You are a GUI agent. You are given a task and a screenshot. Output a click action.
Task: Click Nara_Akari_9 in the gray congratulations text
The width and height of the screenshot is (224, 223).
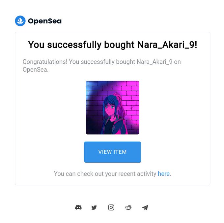[154, 62]
